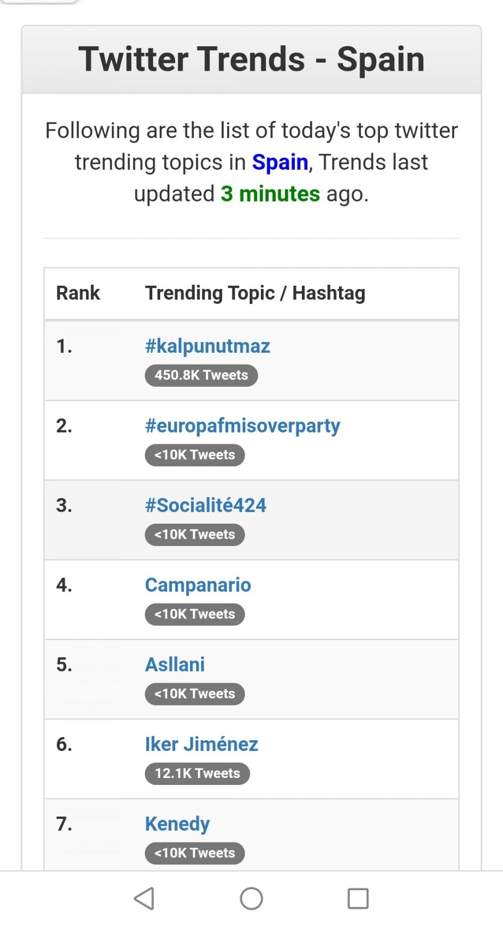Click the tweet count badge under Asllani
This screenshot has height=927, width=503.
coord(195,694)
